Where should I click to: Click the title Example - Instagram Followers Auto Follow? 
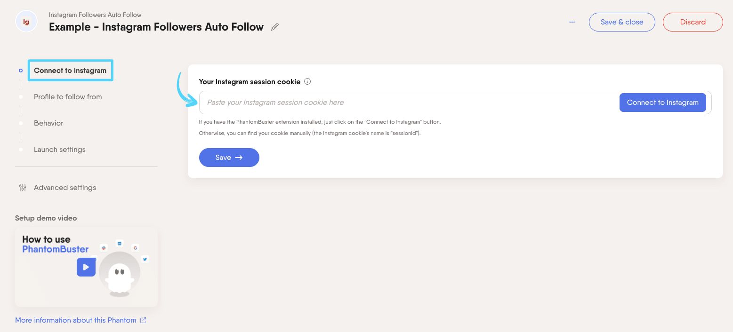(x=156, y=27)
